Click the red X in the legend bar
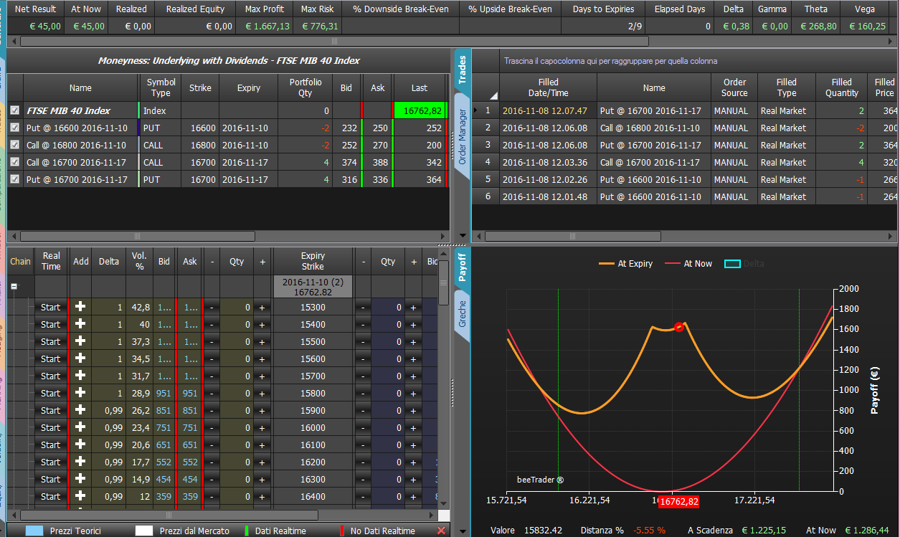900x537 pixels. [x=441, y=531]
